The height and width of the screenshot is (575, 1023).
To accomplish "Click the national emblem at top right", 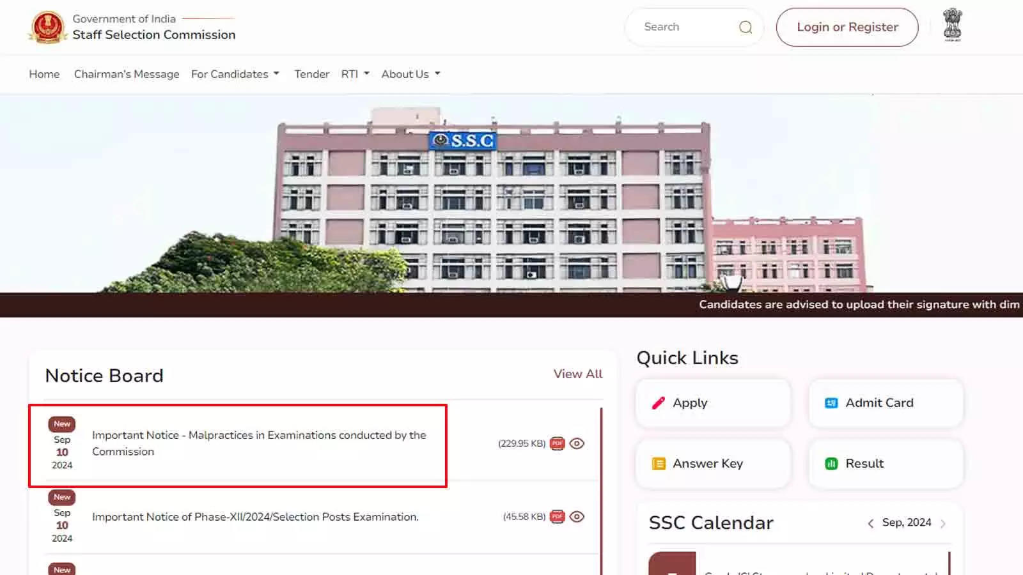I will point(952,26).
